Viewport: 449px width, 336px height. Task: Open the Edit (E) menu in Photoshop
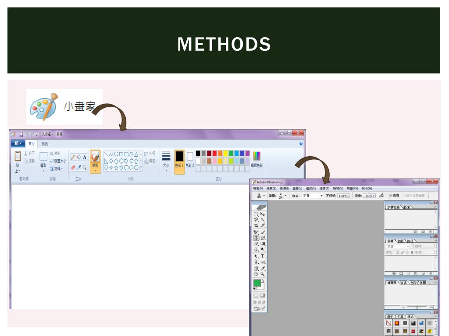point(271,189)
